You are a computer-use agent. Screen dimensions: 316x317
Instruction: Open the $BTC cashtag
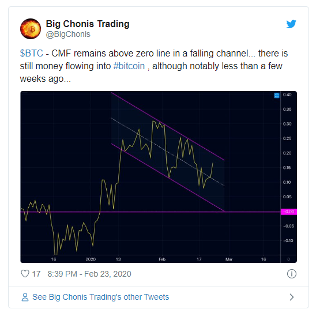(x=32, y=54)
